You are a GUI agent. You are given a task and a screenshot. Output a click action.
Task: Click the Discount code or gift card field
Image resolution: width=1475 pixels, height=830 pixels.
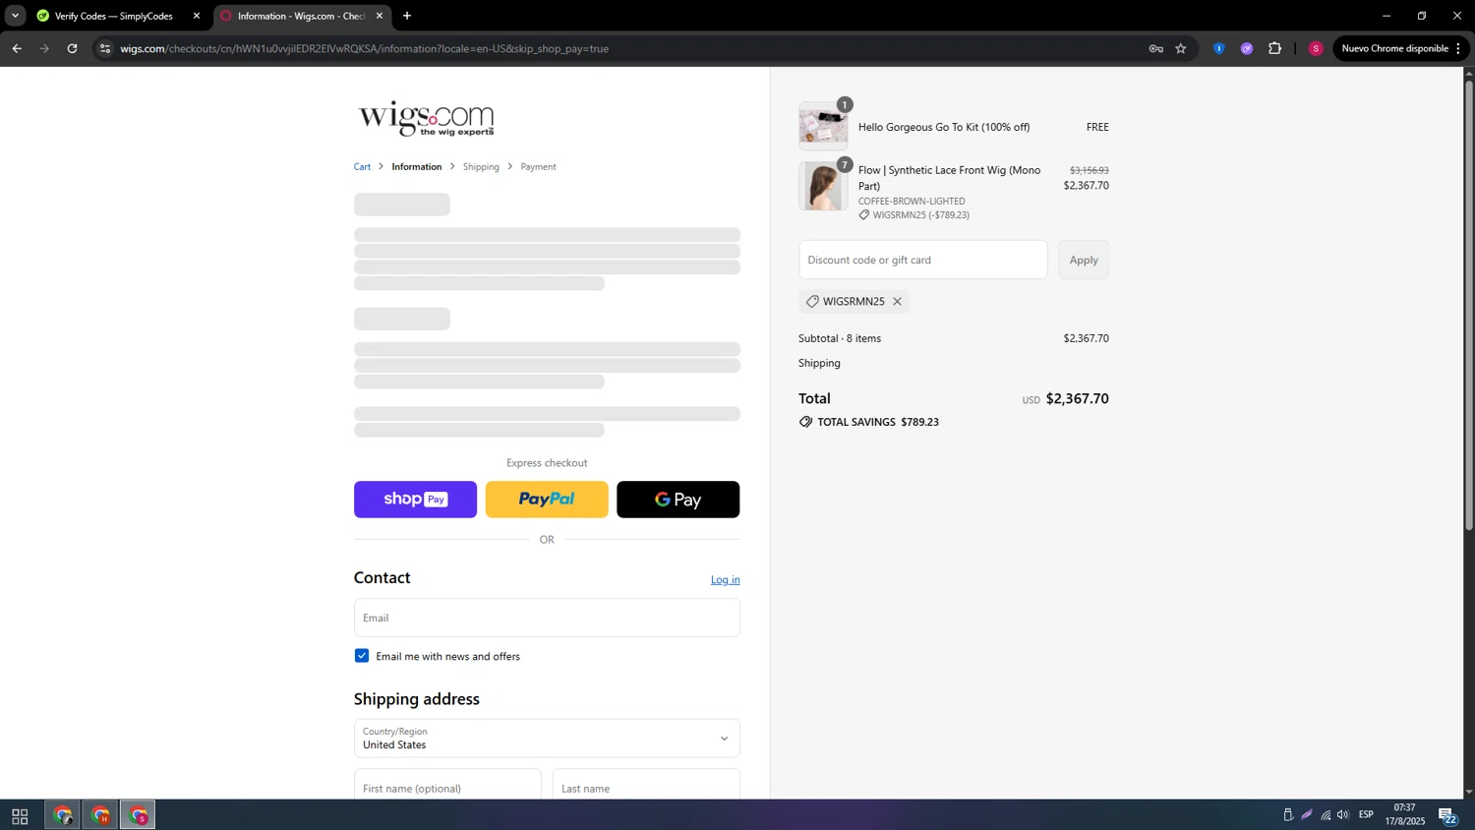coord(922,260)
